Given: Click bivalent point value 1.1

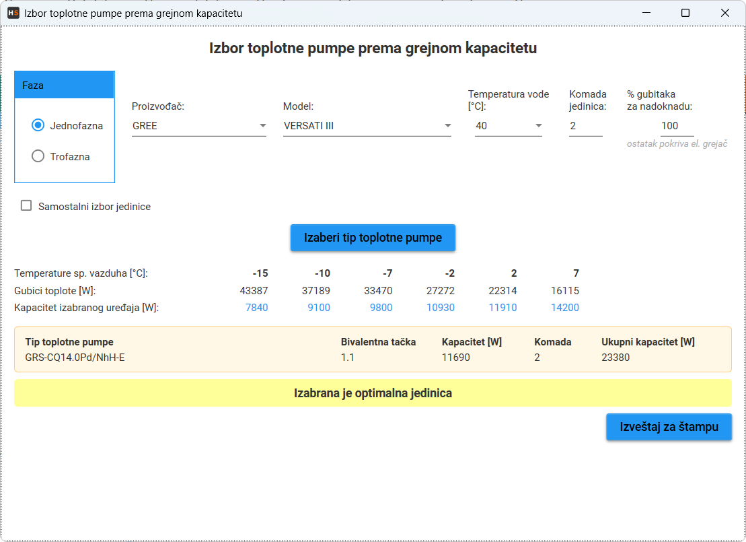Looking at the screenshot, I should click(347, 358).
